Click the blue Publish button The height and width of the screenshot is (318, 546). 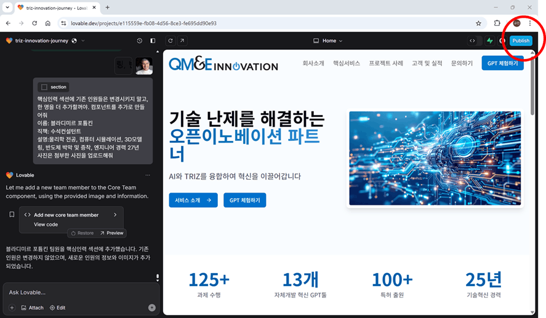point(521,41)
